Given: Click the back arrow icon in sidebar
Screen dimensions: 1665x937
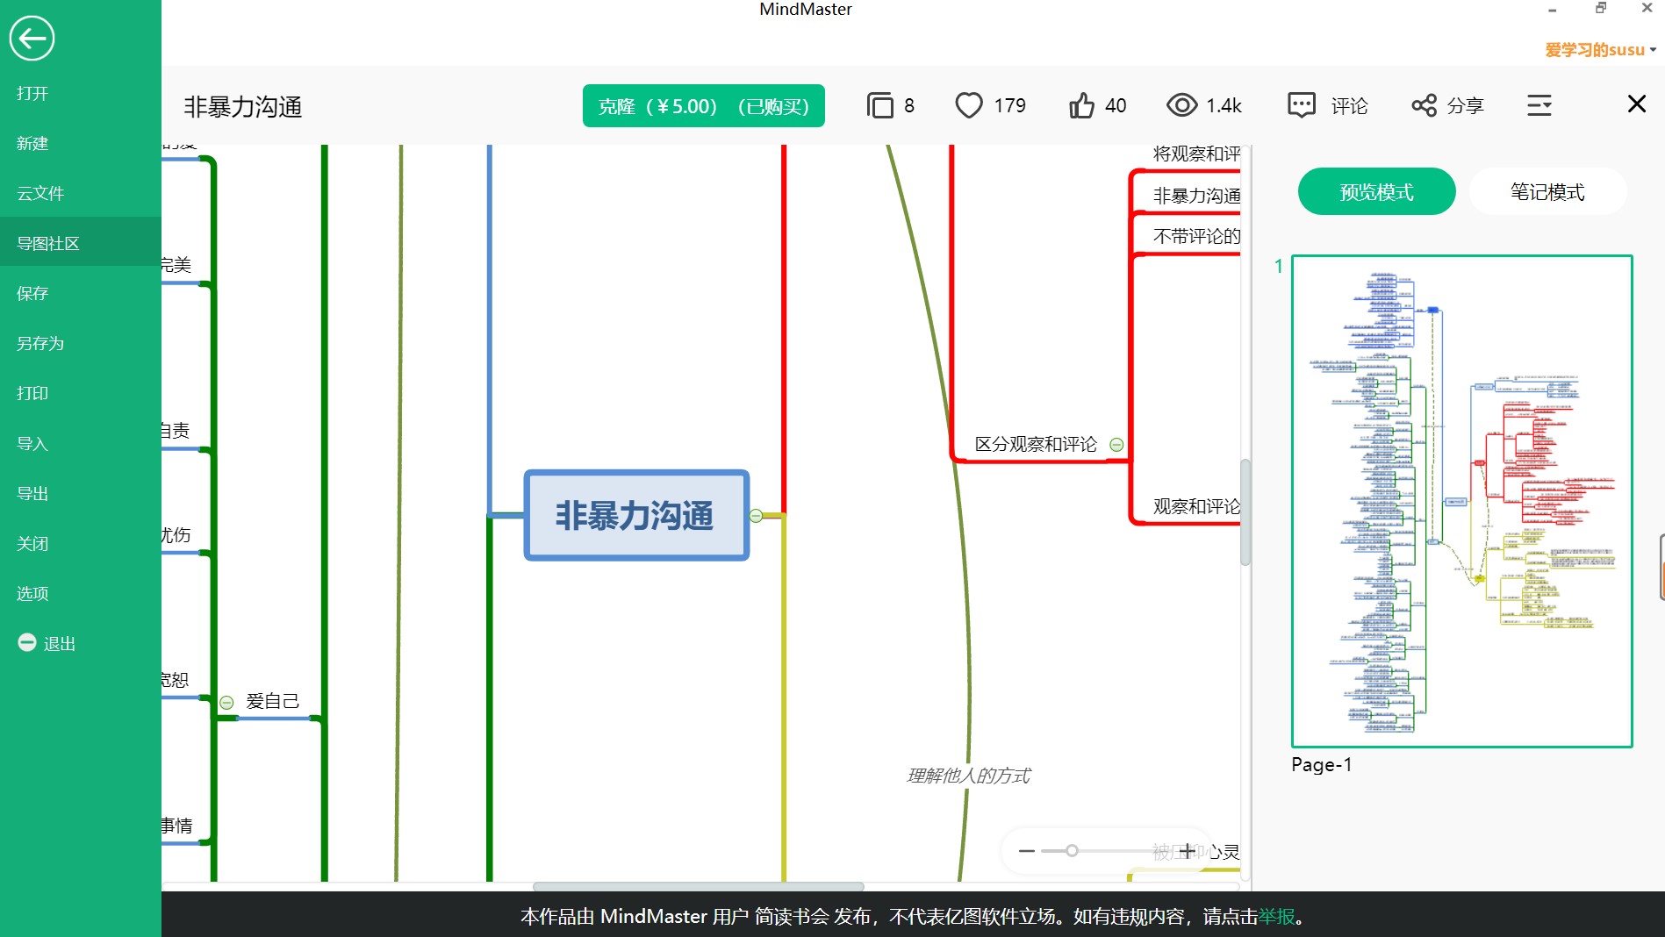Looking at the screenshot, I should (32, 39).
